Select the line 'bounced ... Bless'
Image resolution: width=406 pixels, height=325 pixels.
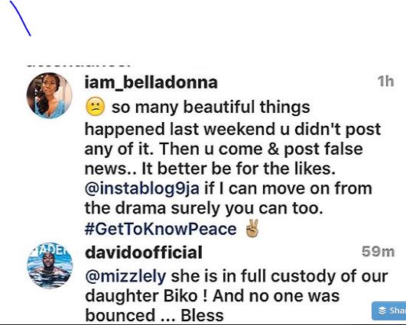(154, 316)
